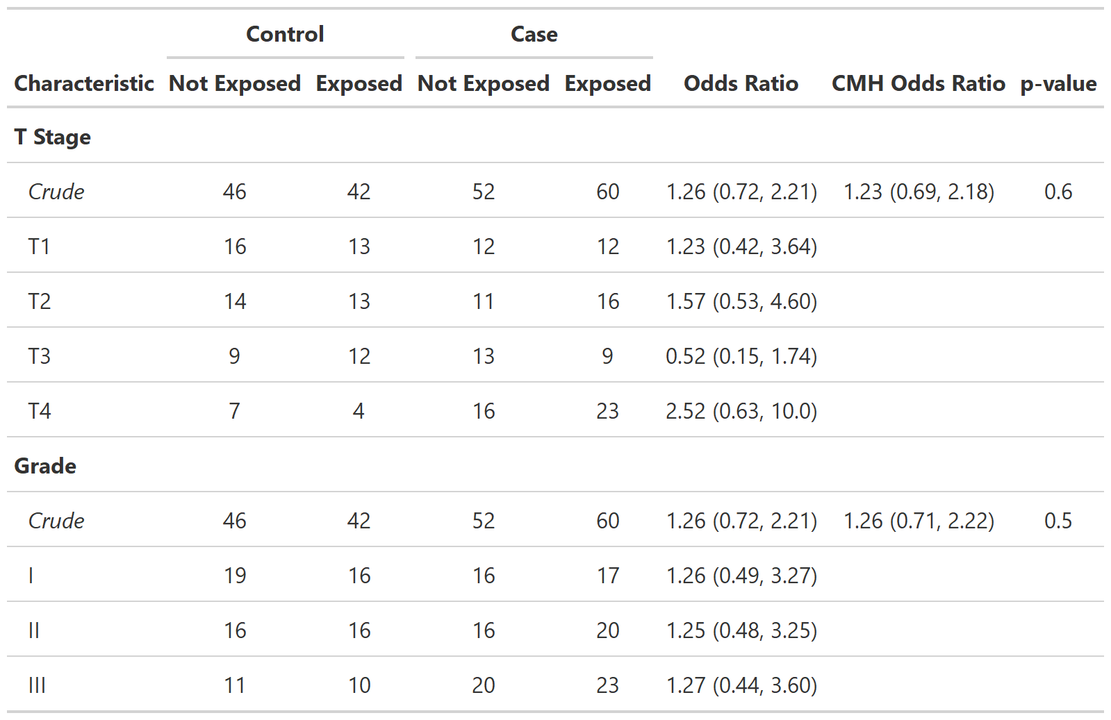Select the Grade group heading
The width and height of the screenshot is (1111, 720).
pyautogui.click(x=45, y=466)
